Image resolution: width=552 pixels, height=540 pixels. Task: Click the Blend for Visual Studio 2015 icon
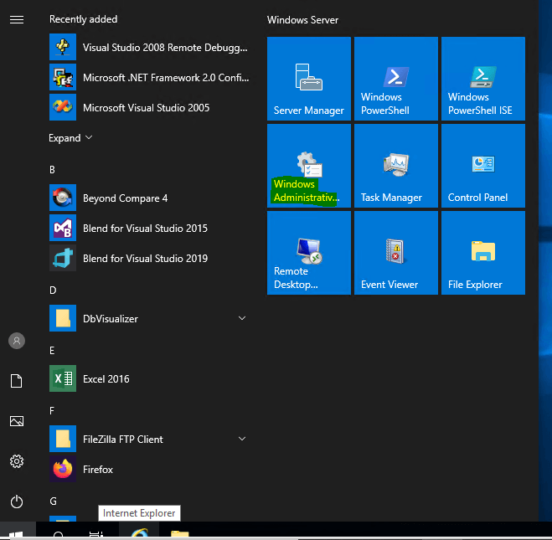(63, 228)
